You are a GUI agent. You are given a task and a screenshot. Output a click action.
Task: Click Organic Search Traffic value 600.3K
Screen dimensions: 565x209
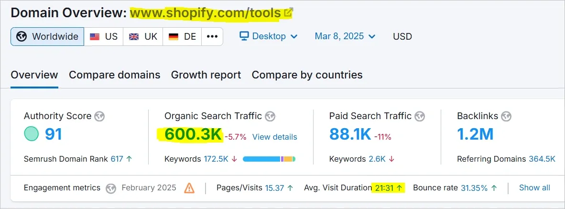[193, 134]
